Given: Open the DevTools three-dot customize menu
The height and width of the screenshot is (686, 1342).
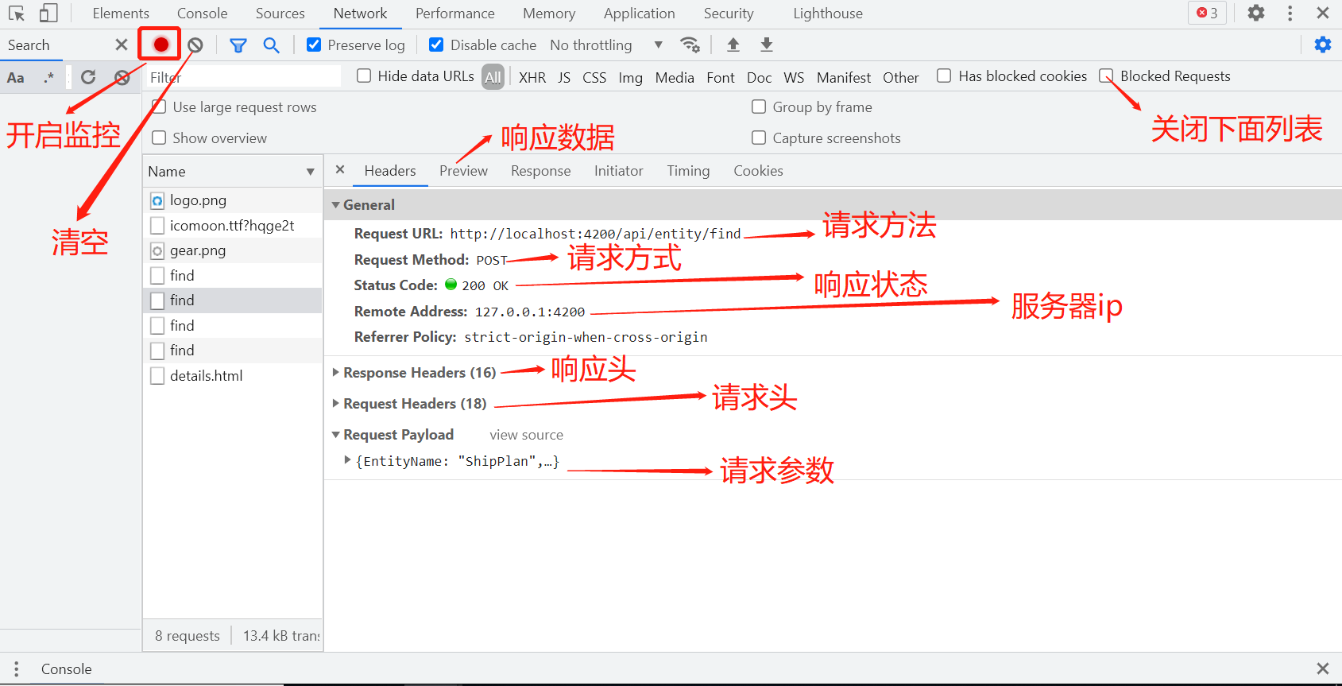Looking at the screenshot, I should click(x=1290, y=14).
